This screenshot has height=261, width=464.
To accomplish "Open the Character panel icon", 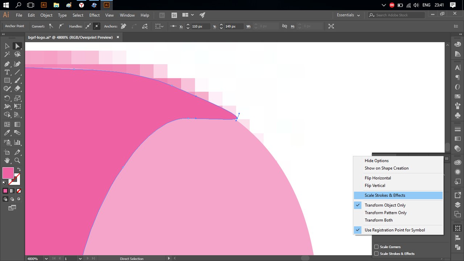I will 457,68.
